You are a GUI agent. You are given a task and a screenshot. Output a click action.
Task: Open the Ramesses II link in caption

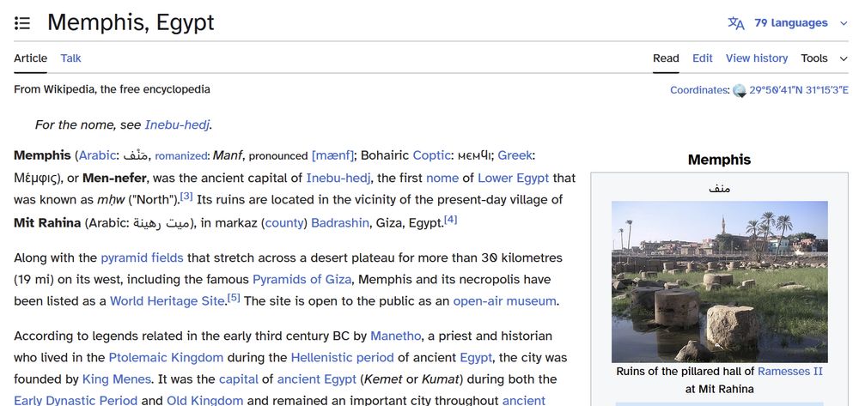(x=790, y=372)
